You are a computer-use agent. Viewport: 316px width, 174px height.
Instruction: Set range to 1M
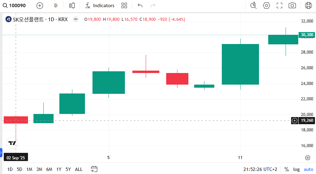coord(29,169)
